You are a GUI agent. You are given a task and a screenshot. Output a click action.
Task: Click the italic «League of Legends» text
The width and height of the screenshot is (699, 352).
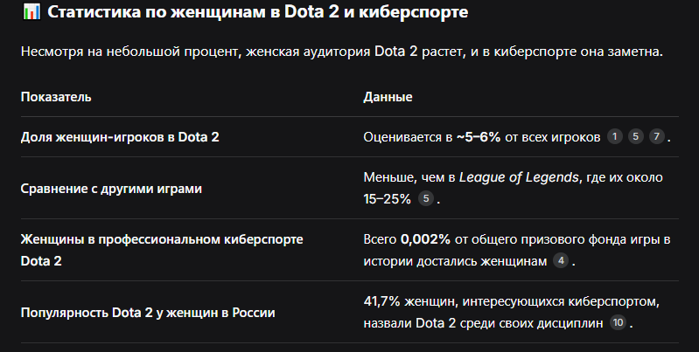coord(519,177)
